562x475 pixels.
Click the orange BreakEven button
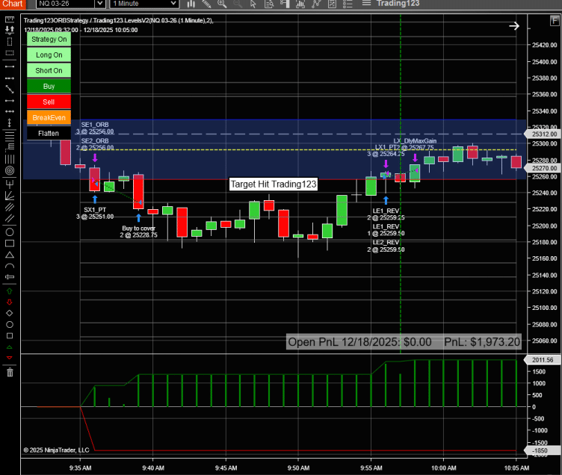point(49,118)
